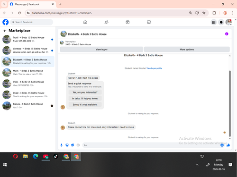Send quick response 'Yes, are you interested?'

click(85, 92)
